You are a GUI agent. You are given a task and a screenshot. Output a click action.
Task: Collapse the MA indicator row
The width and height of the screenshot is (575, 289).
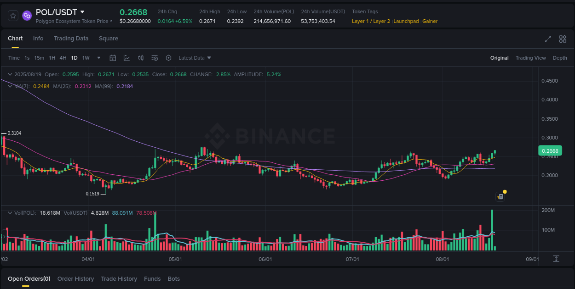(x=10, y=86)
